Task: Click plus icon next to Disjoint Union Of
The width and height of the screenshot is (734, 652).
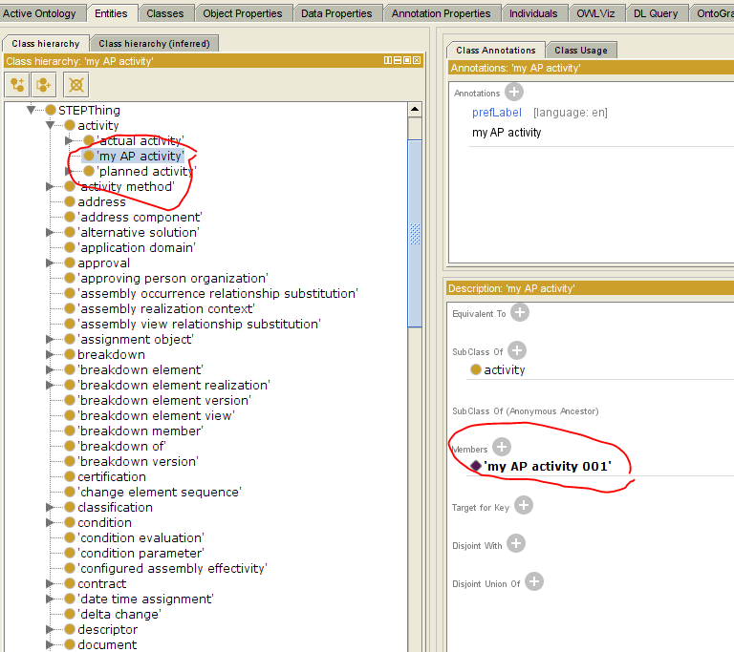Action: (534, 581)
